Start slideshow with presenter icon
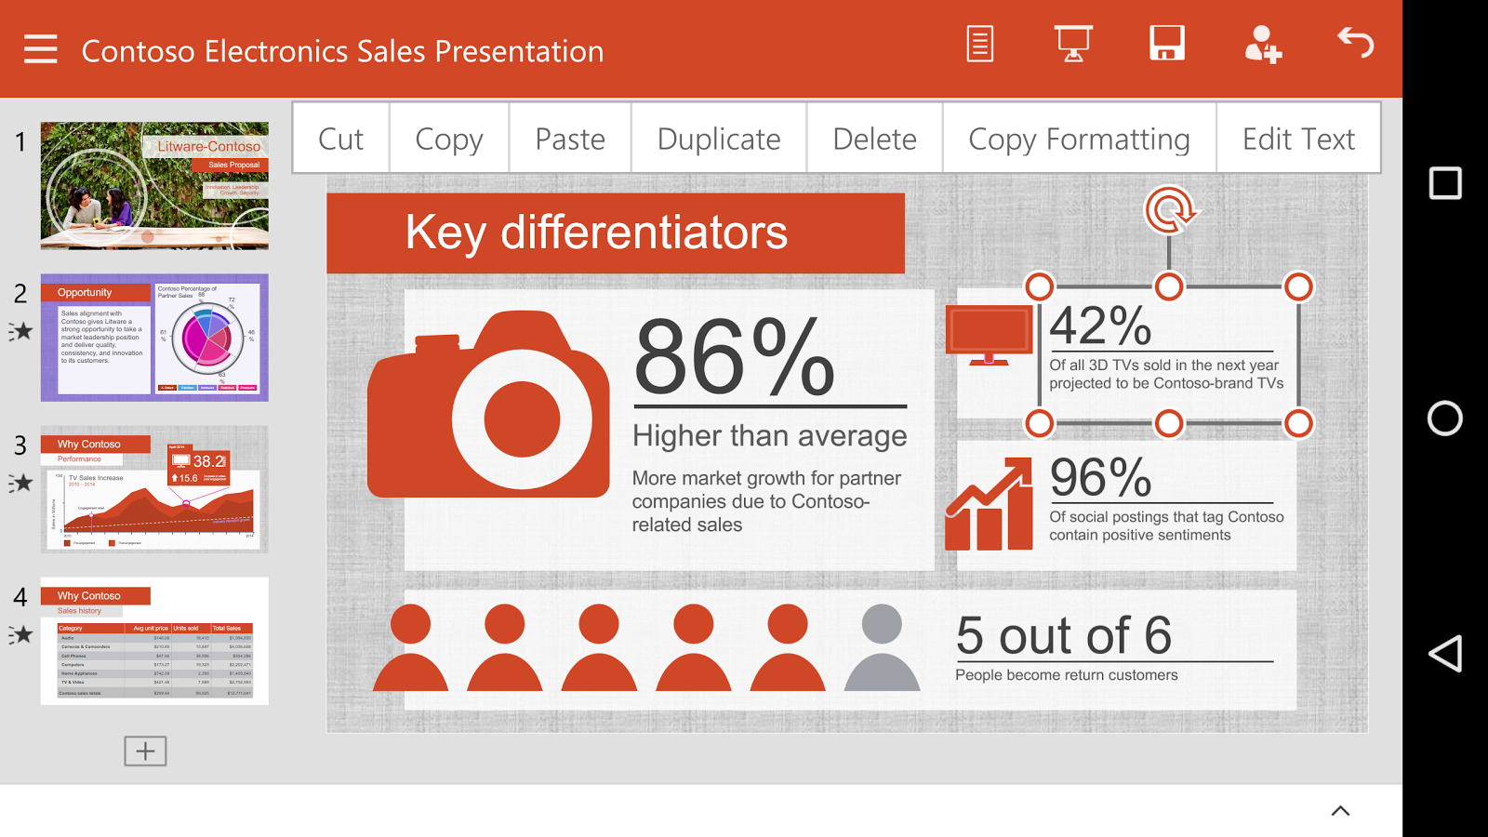Screen dimensions: 1488x837 1073,44
